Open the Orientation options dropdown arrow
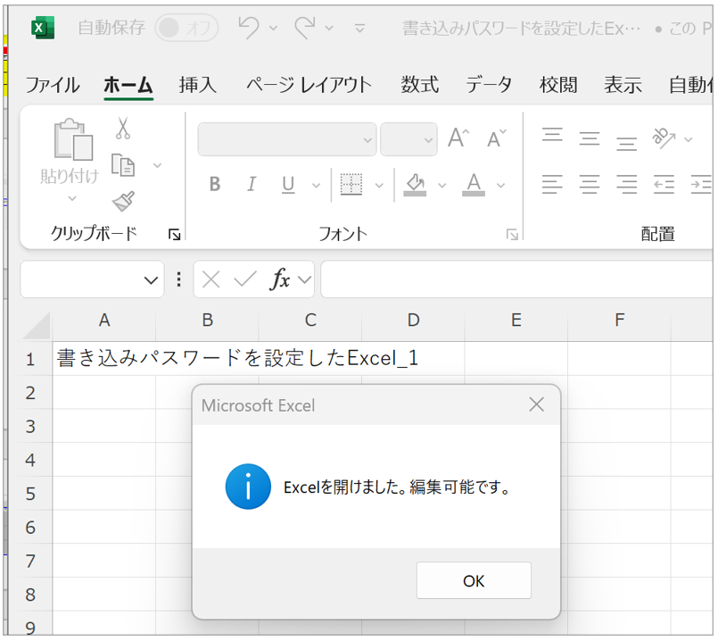The width and height of the screenshot is (718, 641). [689, 139]
